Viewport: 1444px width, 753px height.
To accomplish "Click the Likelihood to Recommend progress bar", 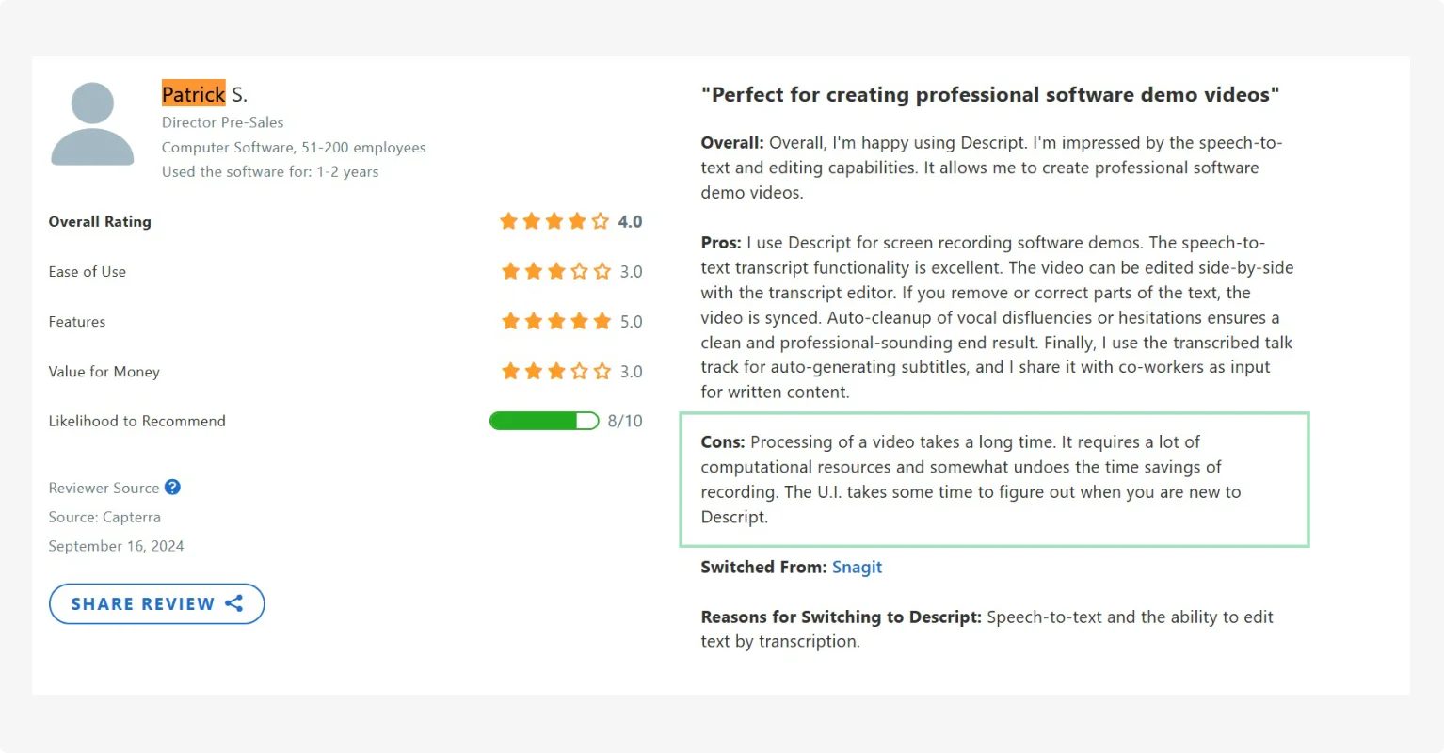I will coord(544,421).
